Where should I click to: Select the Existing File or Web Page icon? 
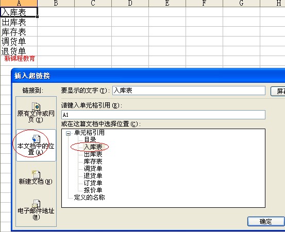(36, 106)
